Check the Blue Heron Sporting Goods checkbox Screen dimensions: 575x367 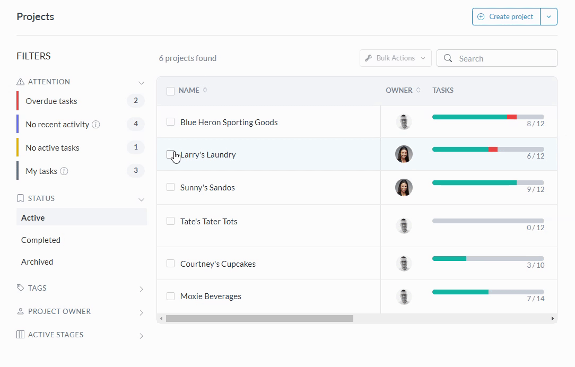pyautogui.click(x=171, y=122)
